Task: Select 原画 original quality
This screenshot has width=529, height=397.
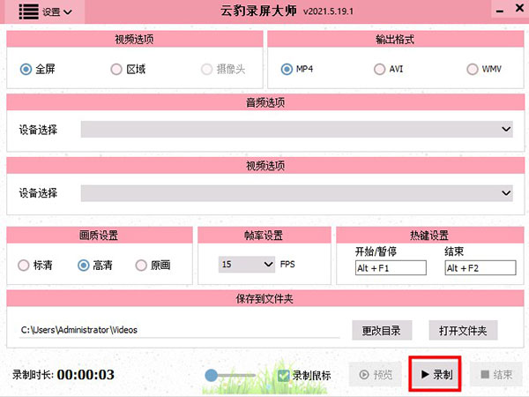Action: (141, 265)
